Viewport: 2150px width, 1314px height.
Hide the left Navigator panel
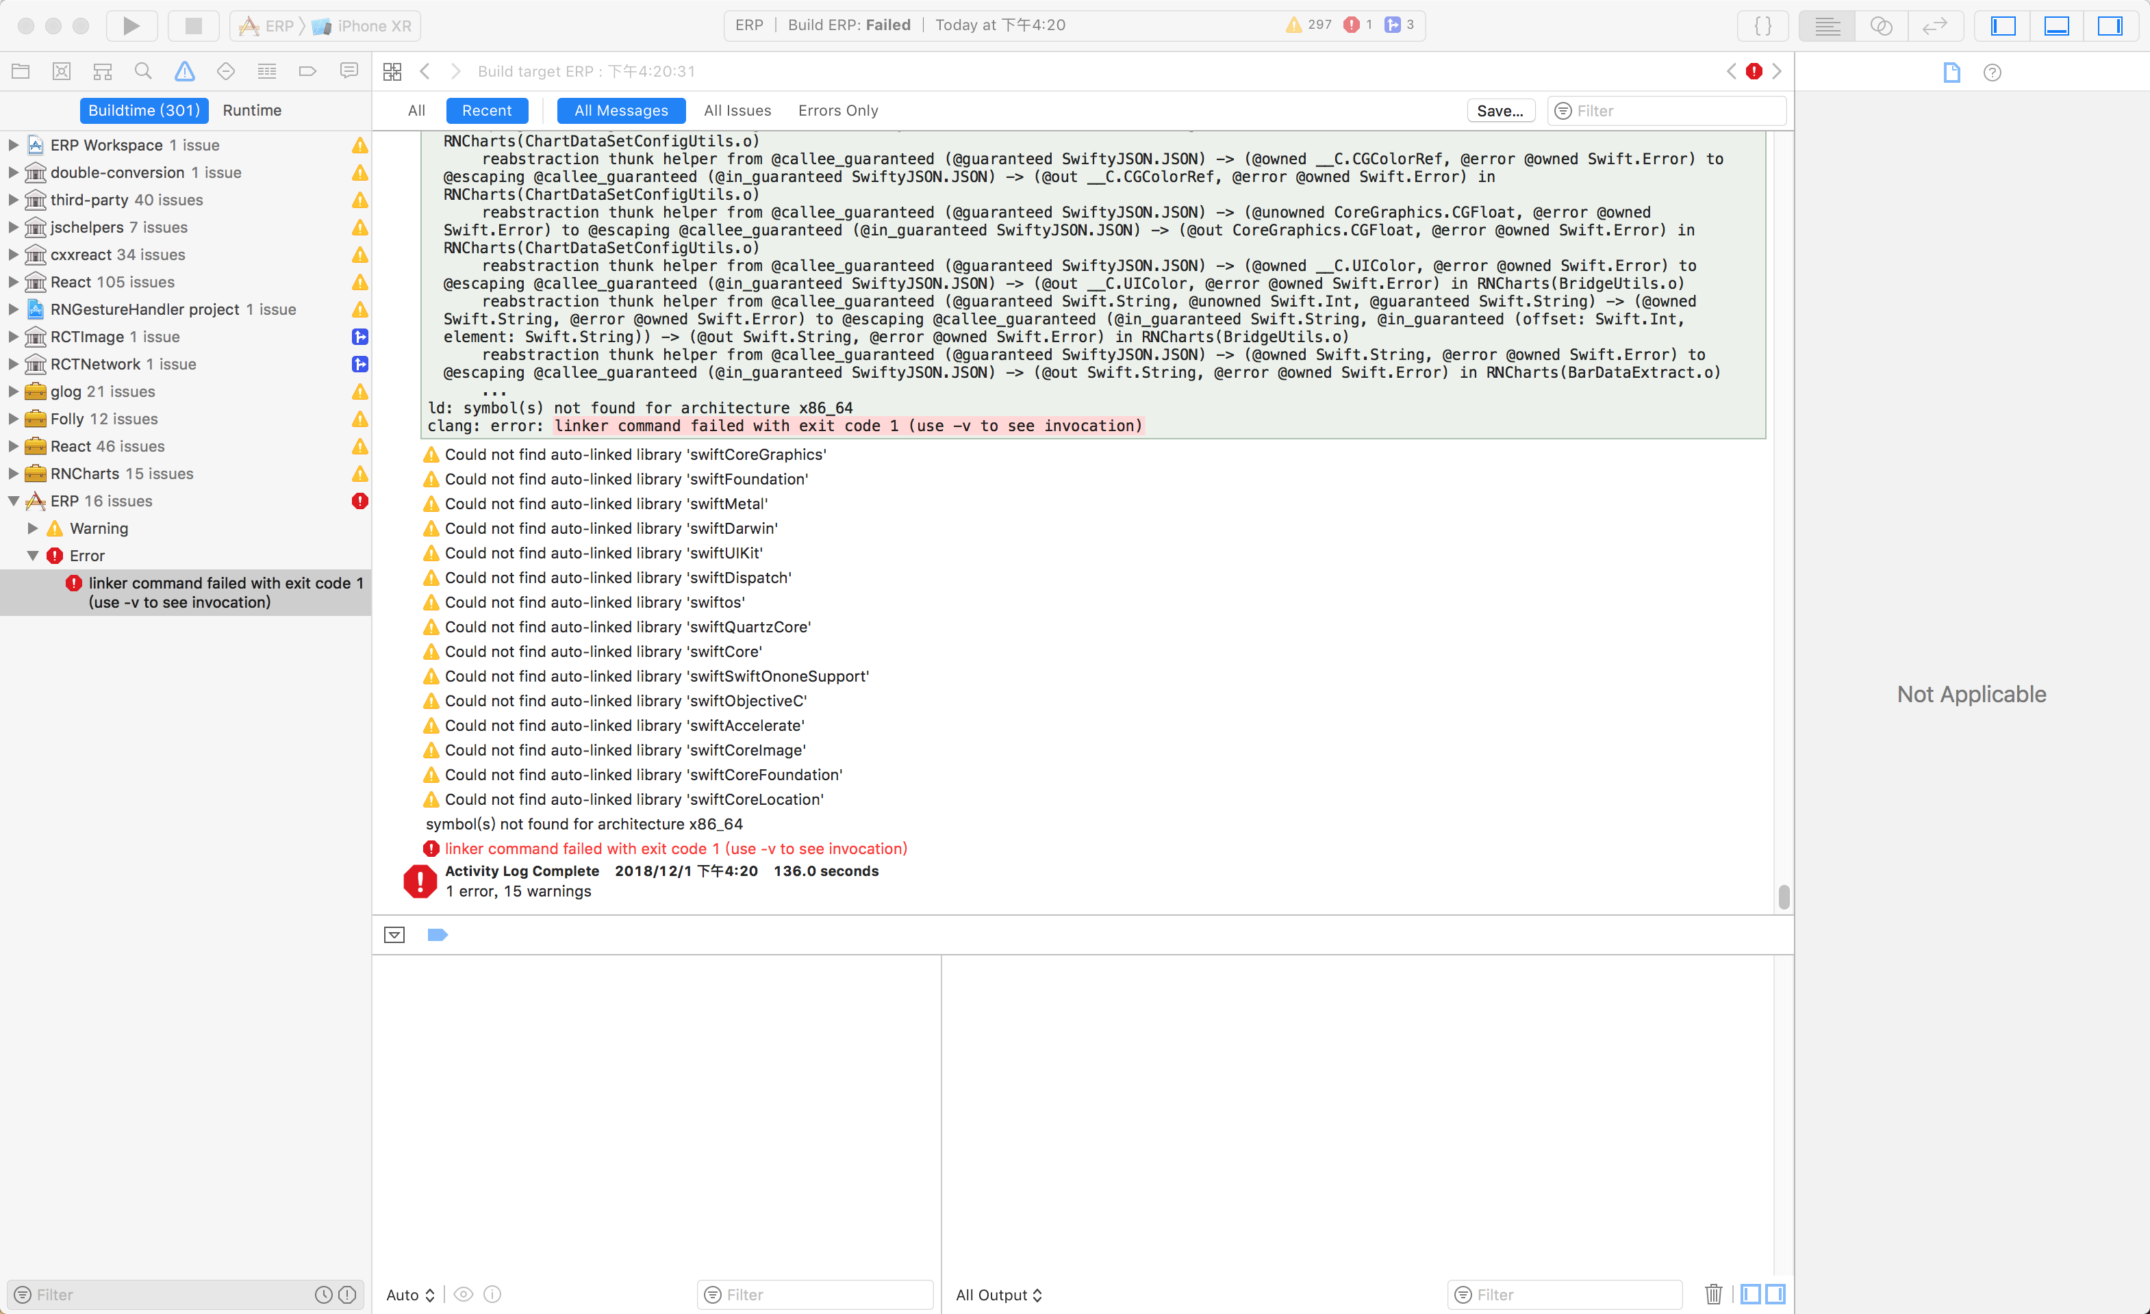pyautogui.click(x=2001, y=25)
